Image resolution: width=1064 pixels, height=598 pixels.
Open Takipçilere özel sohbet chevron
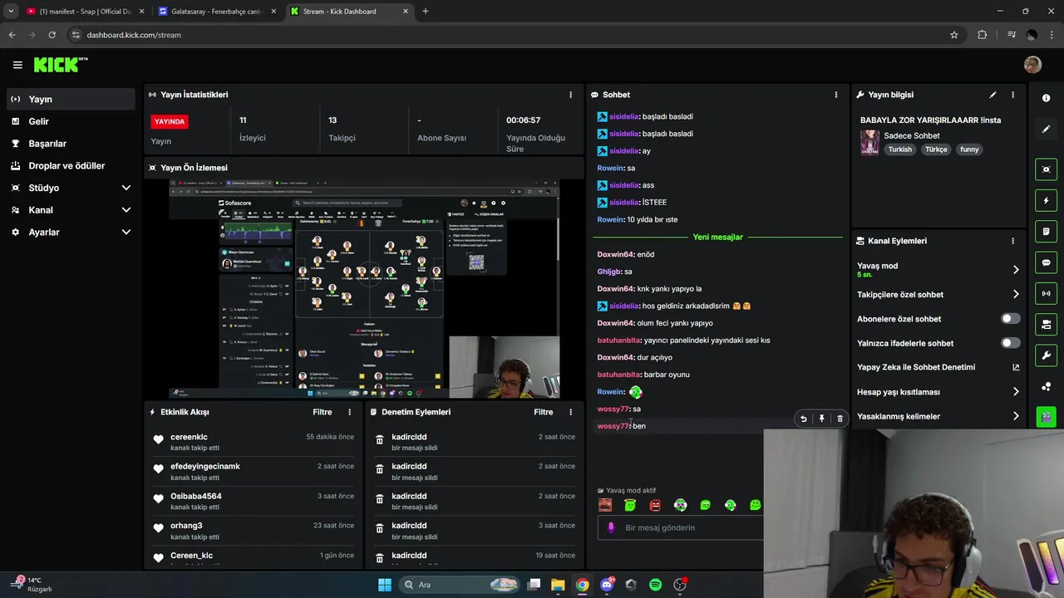(x=1016, y=294)
